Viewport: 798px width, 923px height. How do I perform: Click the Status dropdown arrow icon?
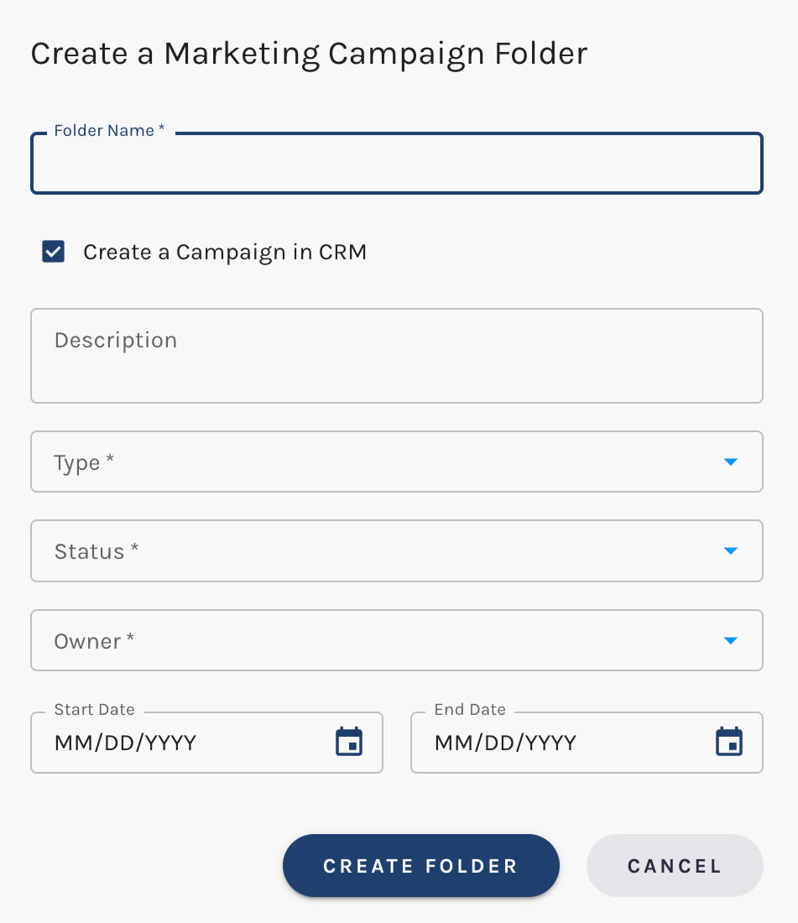click(x=730, y=551)
